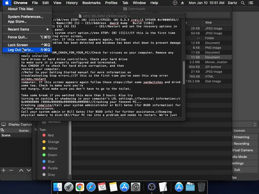
Task: Choose App Store... menu item
Action: pyautogui.click(x=27, y=21)
